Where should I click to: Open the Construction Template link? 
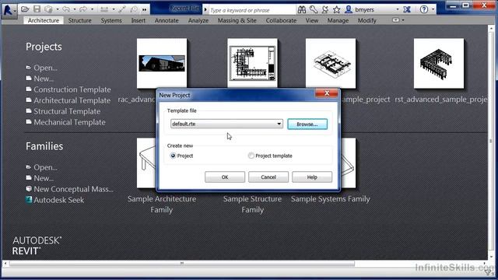click(x=72, y=89)
